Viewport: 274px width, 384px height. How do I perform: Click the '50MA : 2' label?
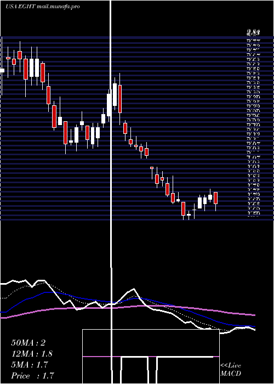tap(28, 343)
